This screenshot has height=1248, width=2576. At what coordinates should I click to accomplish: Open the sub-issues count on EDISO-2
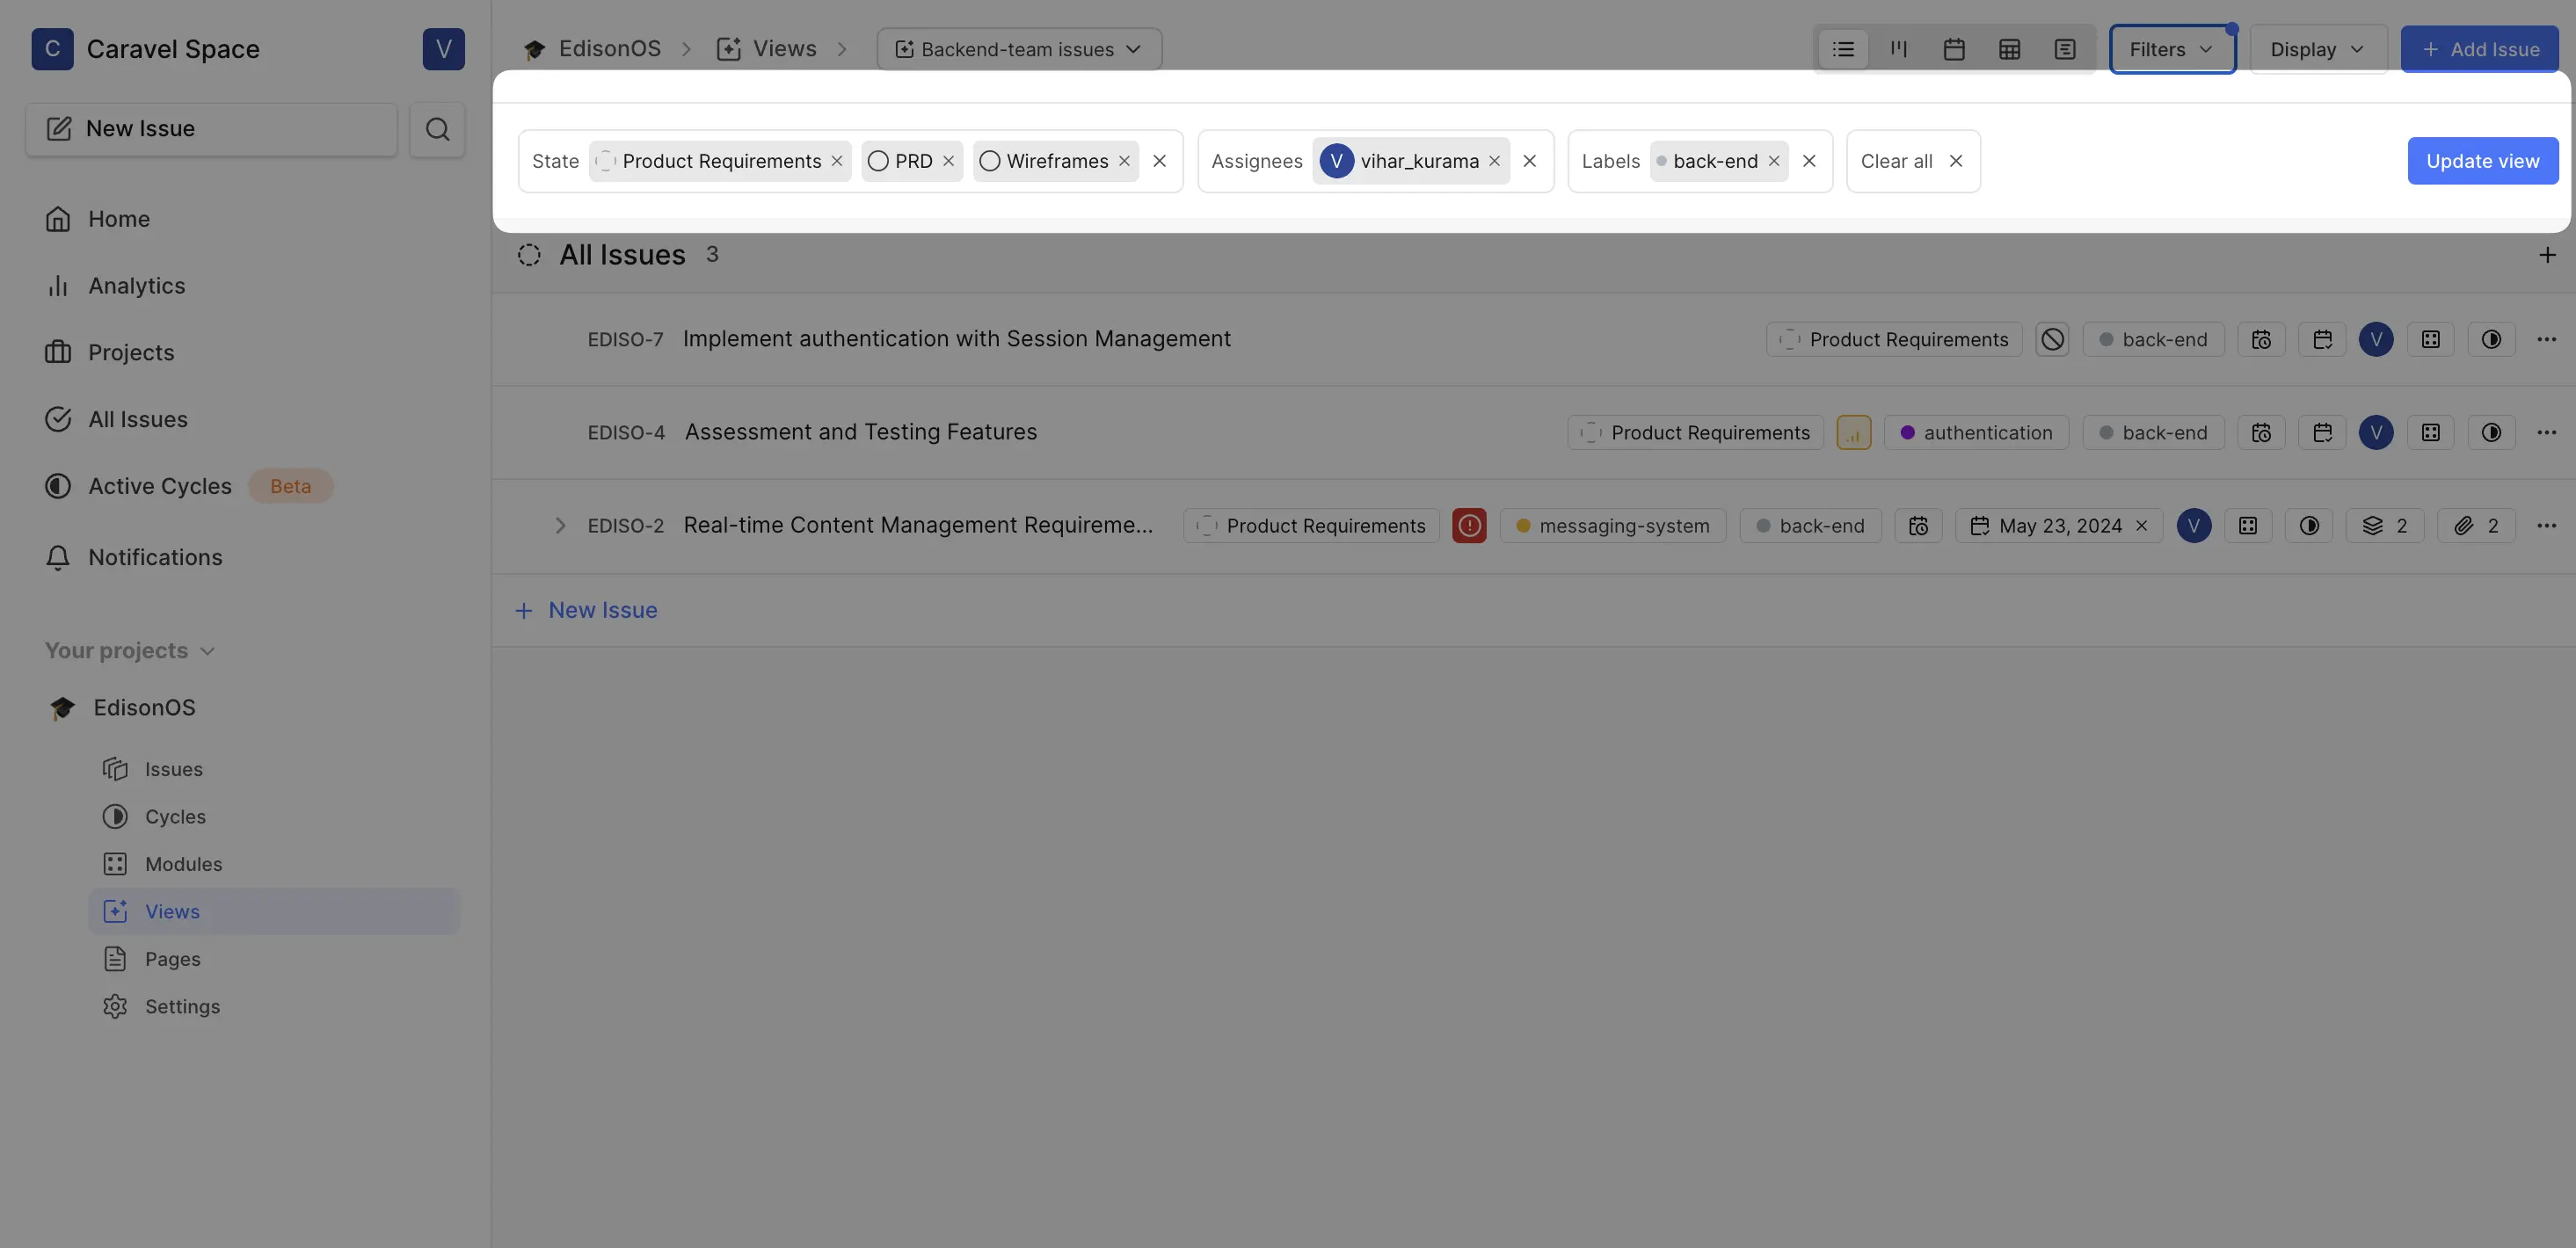(2385, 525)
